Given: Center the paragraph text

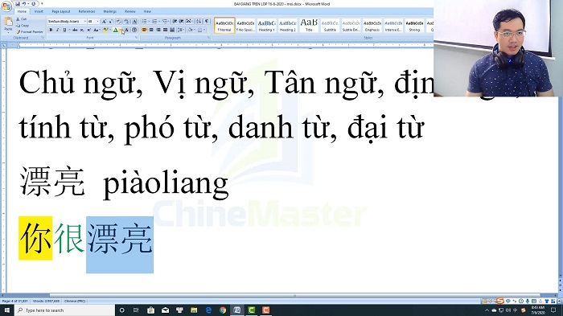Looking at the screenshot, I should (151, 31).
